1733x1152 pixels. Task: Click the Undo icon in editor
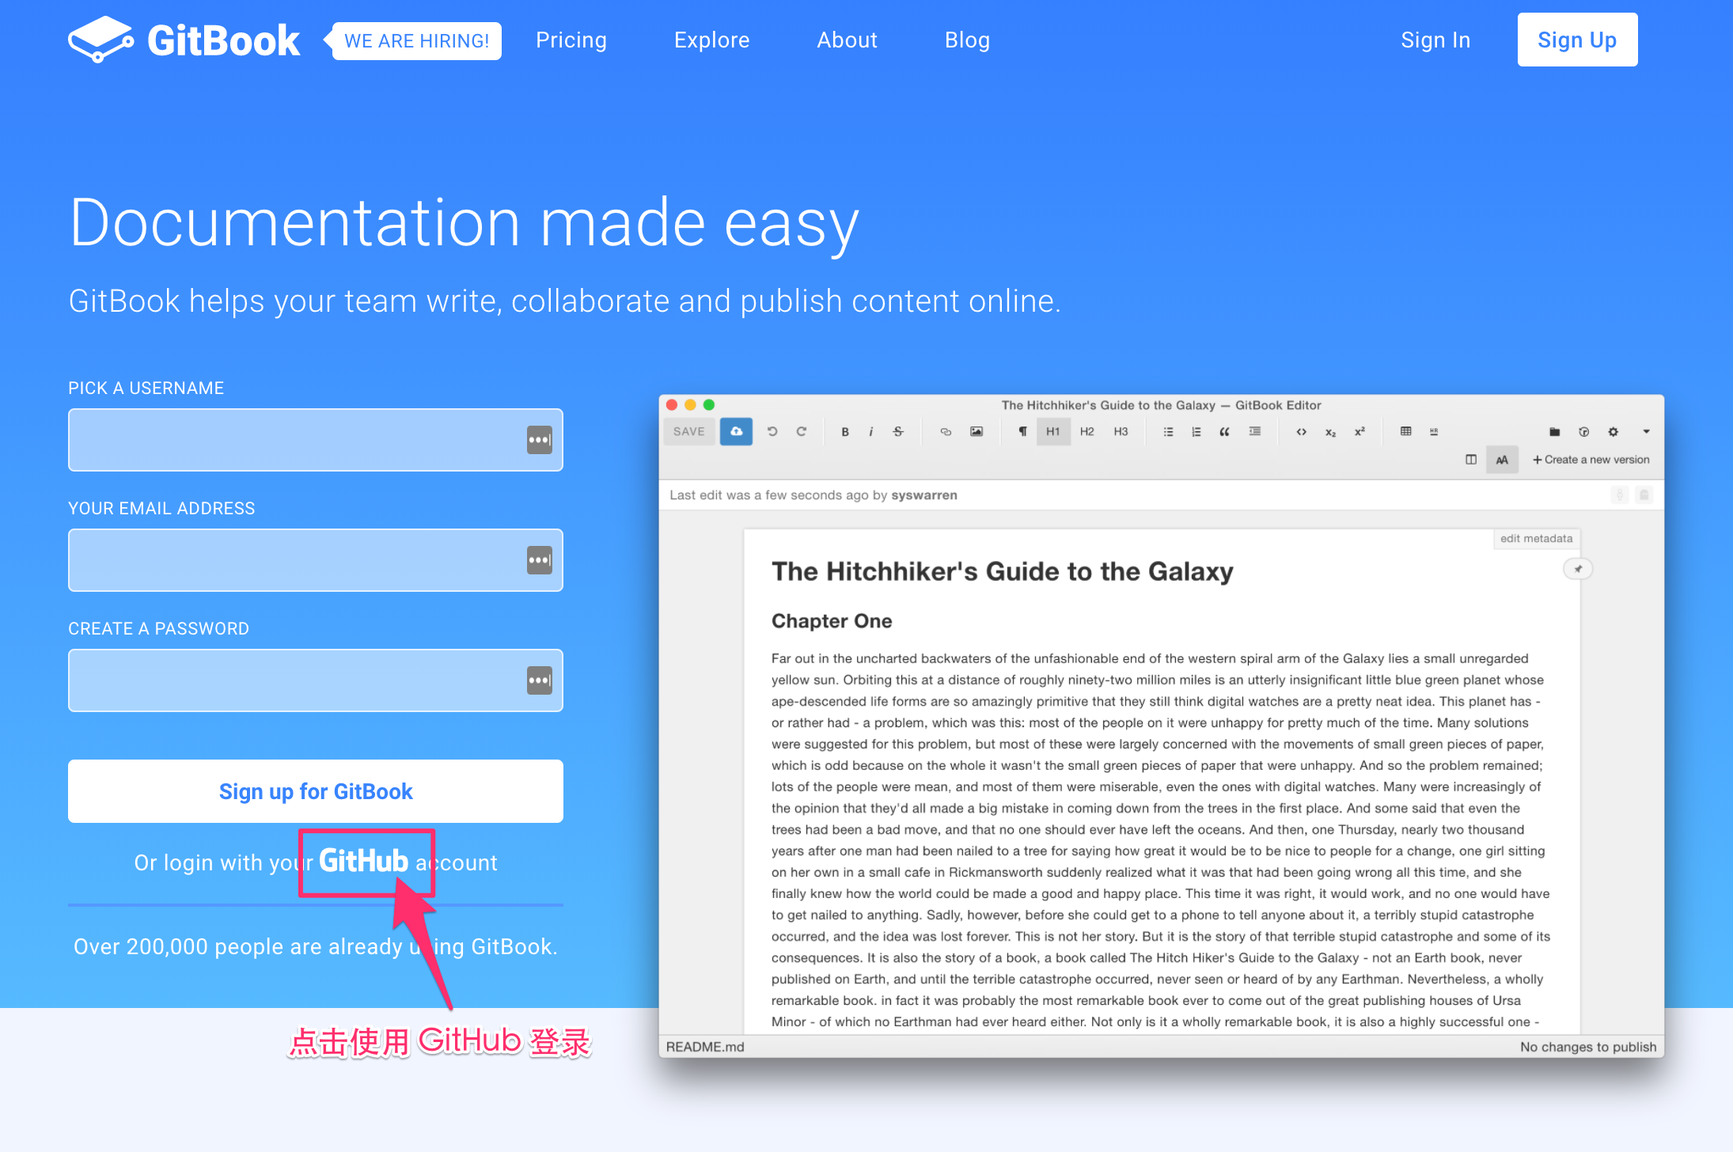772,431
